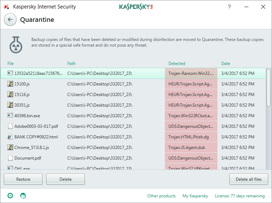
Task: Sort by the Detected column header
Action: click(x=177, y=64)
